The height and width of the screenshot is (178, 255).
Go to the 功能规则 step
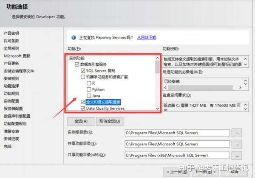pos(11,94)
